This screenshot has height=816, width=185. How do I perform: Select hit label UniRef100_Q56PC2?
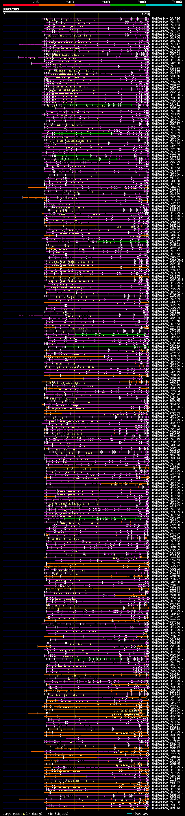166,85
